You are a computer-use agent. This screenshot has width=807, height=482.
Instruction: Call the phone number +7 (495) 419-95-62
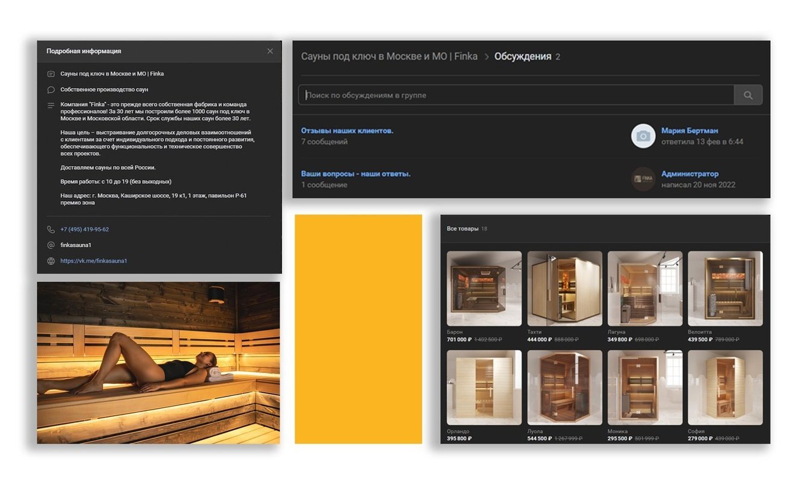[x=84, y=230]
